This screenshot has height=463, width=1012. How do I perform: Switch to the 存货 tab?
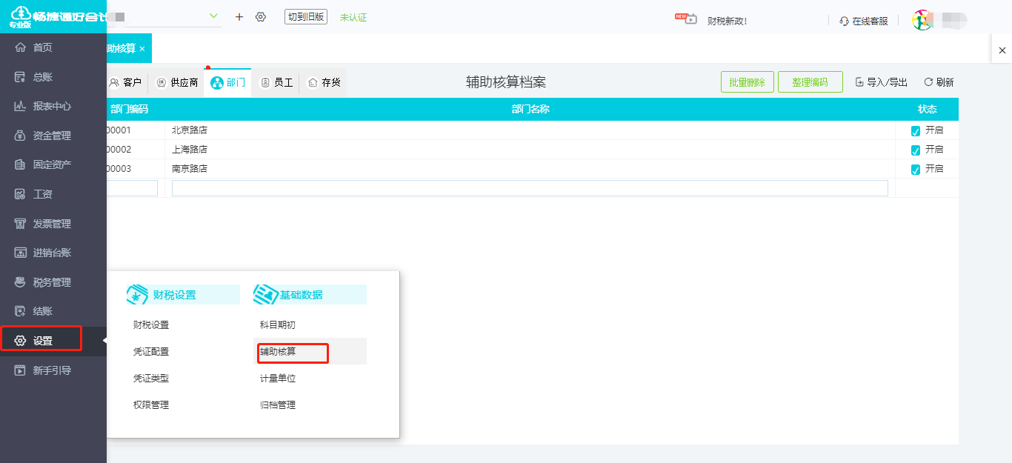click(x=324, y=82)
